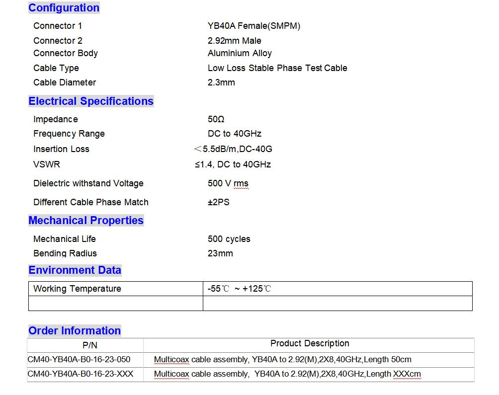499x395 pixels.
Task: Select the 'Working Temperature' table cell
Action: [116, 289]
